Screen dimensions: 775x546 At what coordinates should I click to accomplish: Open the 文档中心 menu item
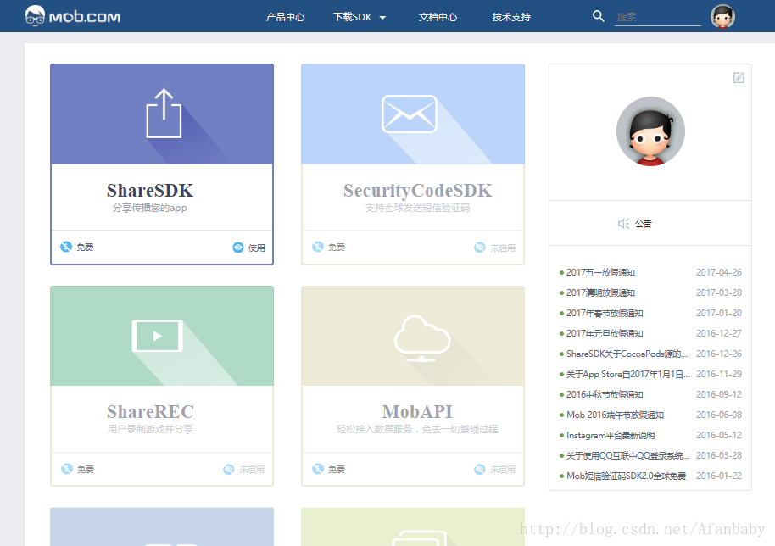coord(438,17)
